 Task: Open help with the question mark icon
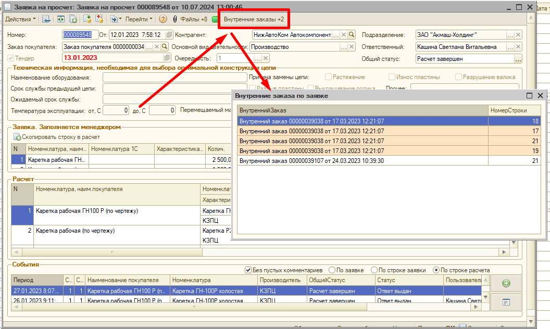click(x=162, y=19)
